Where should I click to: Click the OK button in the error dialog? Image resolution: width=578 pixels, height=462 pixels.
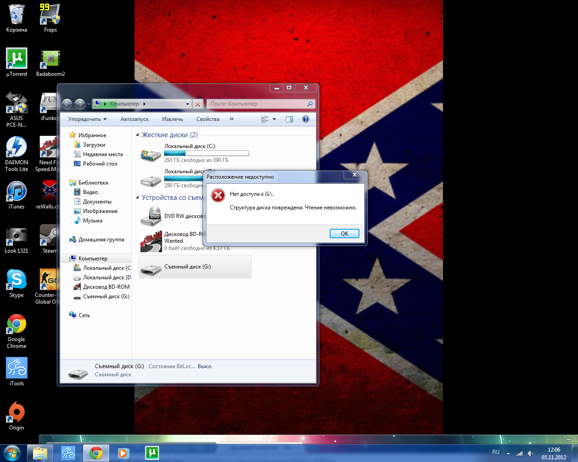point(345,233)
